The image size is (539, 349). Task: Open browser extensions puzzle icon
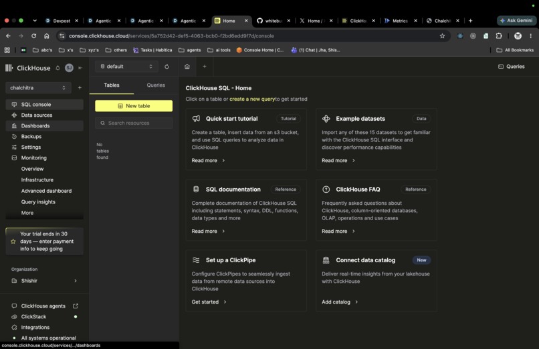pyautogui.click(x=499, y=35)
